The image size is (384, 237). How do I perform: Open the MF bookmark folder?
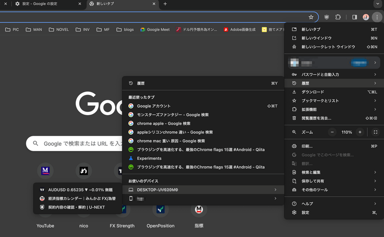[103, 30]
